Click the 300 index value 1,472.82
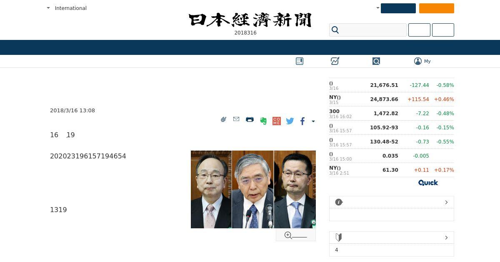 386,114
